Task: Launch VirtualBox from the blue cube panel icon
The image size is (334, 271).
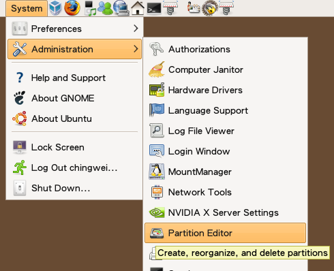Action: [x=56, y=7]
